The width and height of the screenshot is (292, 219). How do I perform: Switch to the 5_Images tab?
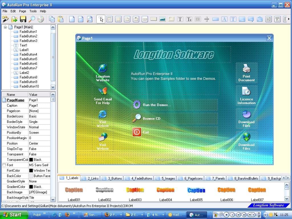pyautogui.click(x=165, y=179)
